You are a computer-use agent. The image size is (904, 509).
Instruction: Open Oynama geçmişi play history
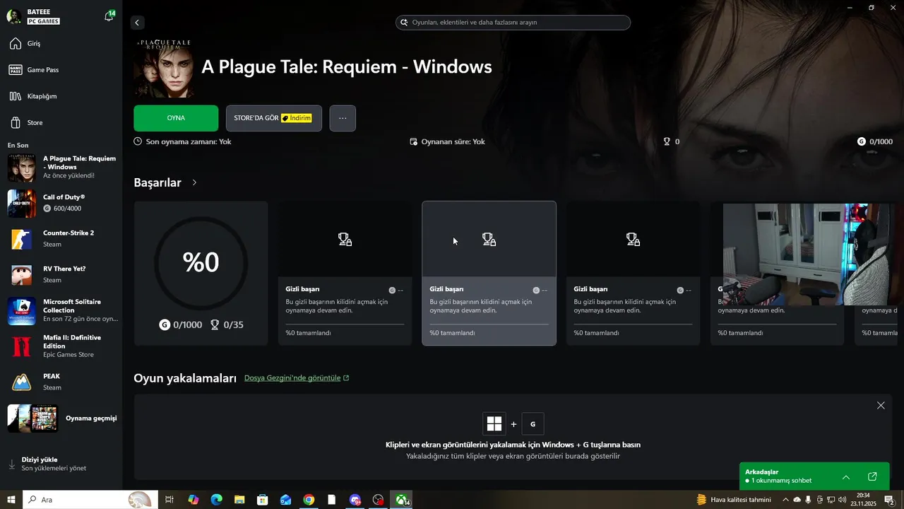coord(61,419)
